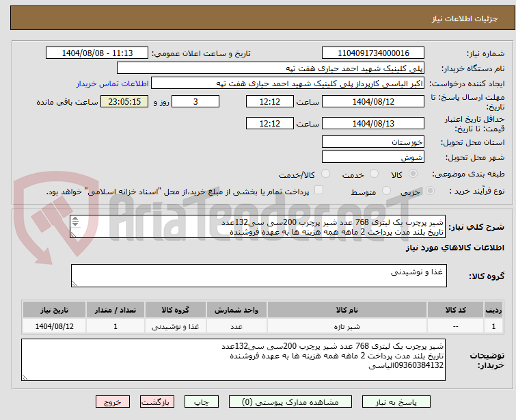Select the کالا/خدمت radio button
This screenshot has height=420, width=516.
325,174
